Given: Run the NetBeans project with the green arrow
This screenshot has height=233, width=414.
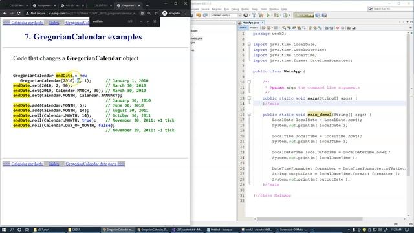Looking at the screenshot, I should coord(268,16).
